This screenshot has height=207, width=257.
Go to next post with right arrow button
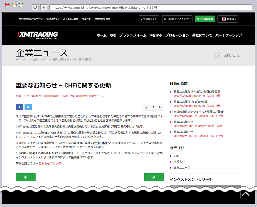click(154, 177)
